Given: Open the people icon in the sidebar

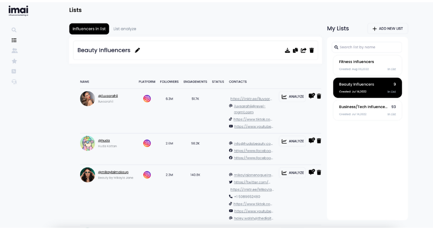Looking at the screenshot, I should 14,51.
